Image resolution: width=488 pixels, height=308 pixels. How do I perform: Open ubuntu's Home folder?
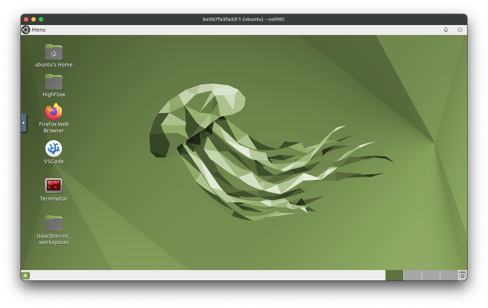click(x=54, y=52)
